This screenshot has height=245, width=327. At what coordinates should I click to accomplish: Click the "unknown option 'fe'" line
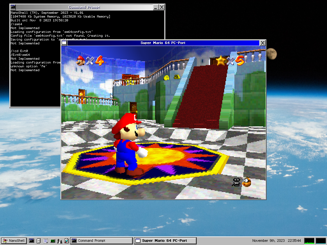point(29,66)
